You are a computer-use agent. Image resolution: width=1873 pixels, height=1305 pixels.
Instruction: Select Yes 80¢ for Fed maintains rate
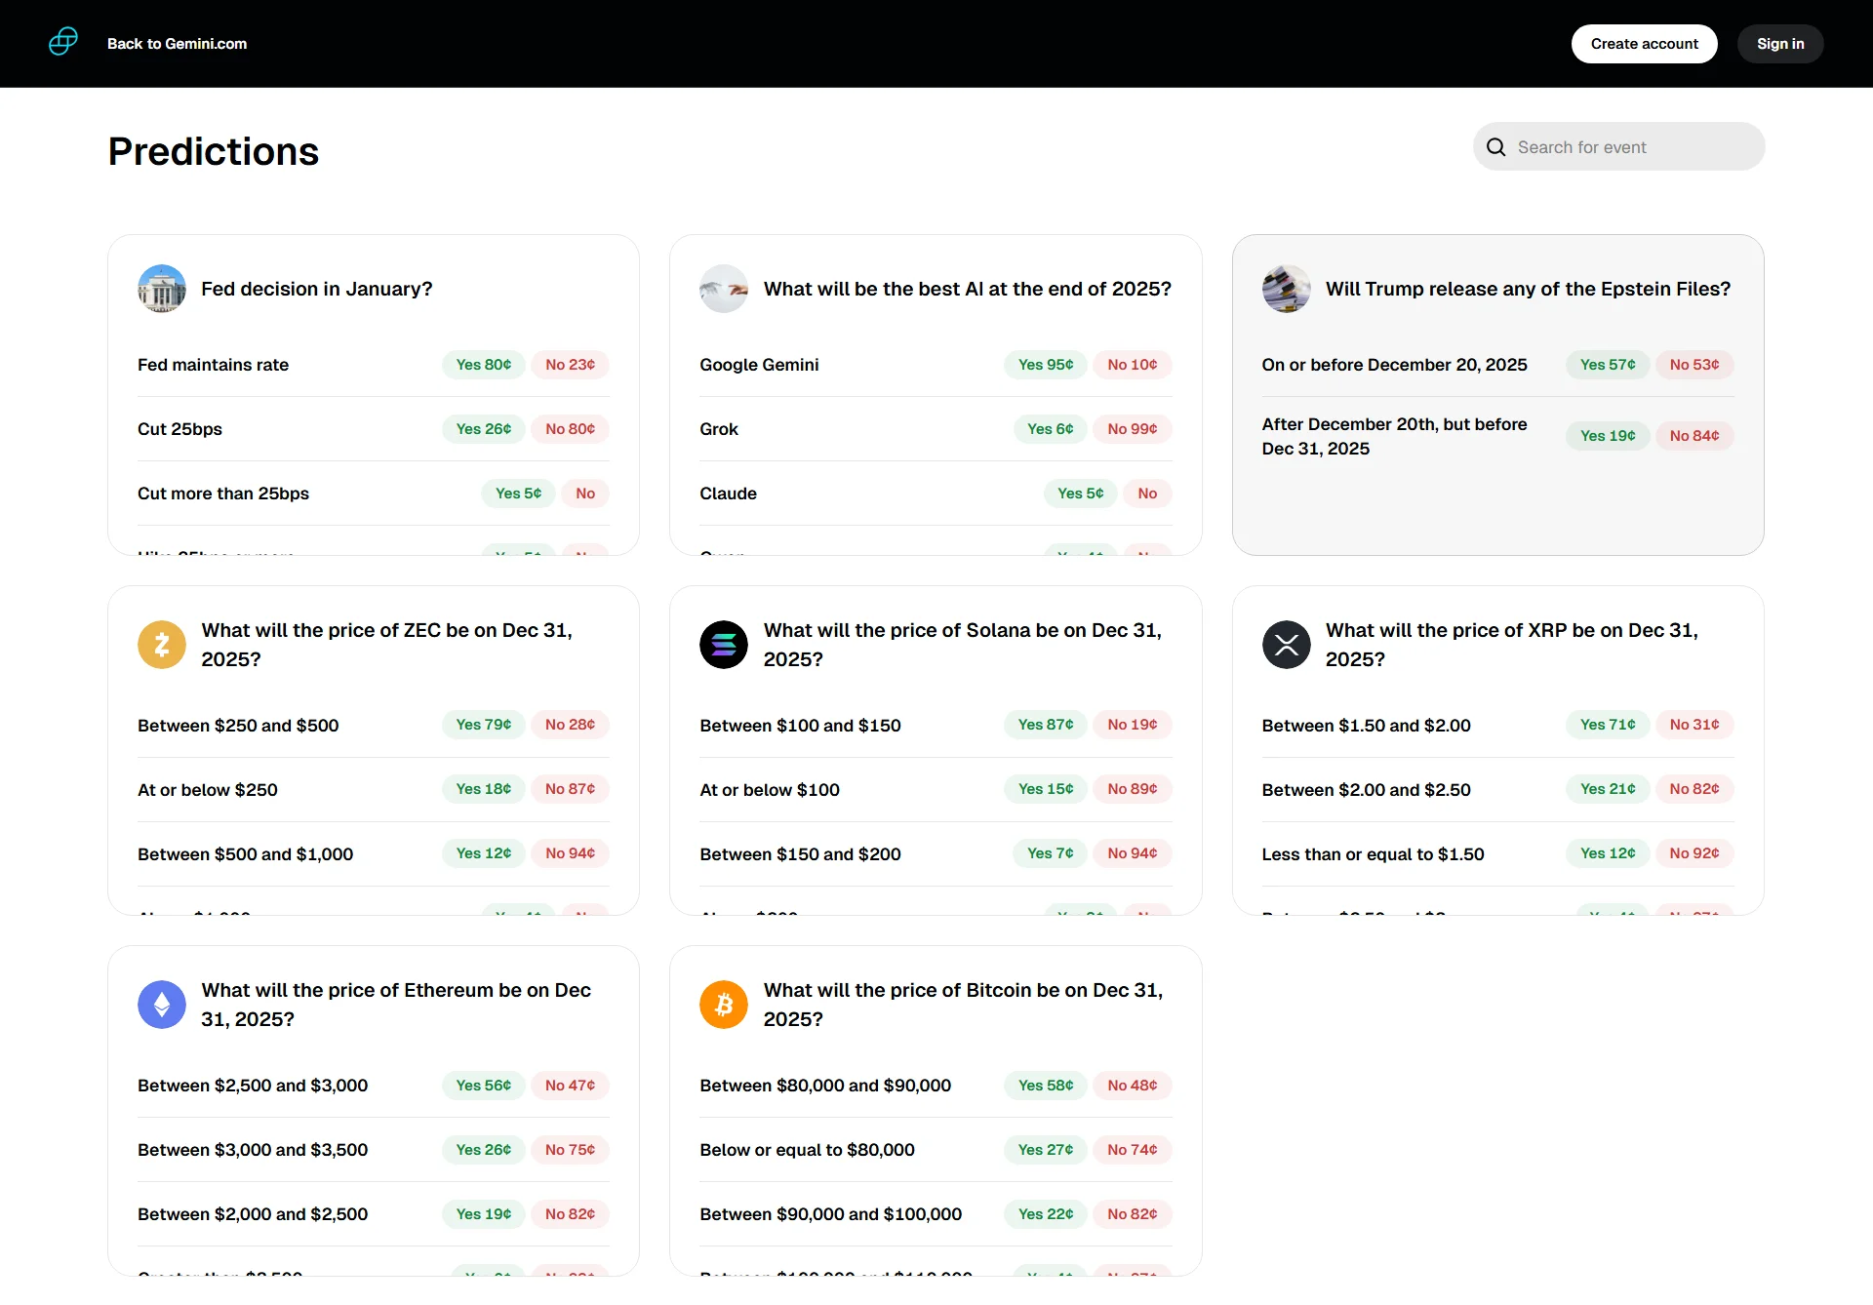484,365
